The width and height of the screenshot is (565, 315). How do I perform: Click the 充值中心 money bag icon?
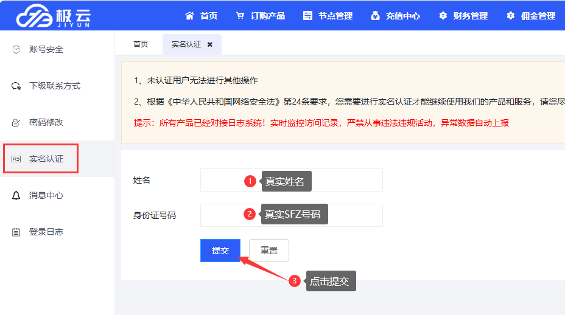pos(375,16)
